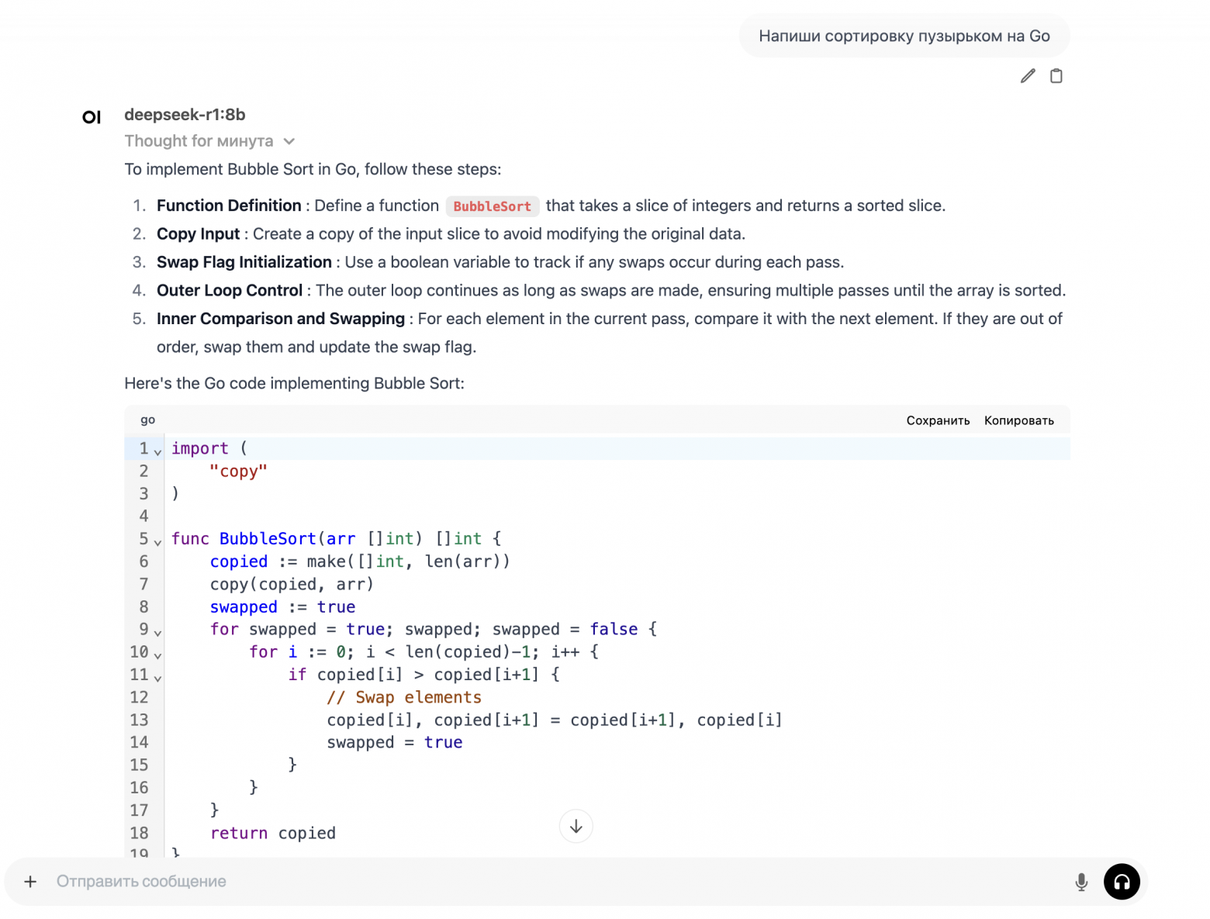Collapse the if block at line 11
1210x919 pixels.
click(x=157, y=678)
